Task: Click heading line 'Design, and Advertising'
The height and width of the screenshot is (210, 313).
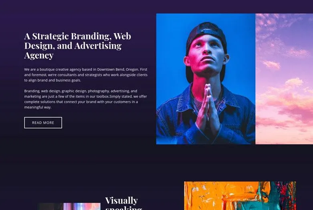Action: [73, 46]
